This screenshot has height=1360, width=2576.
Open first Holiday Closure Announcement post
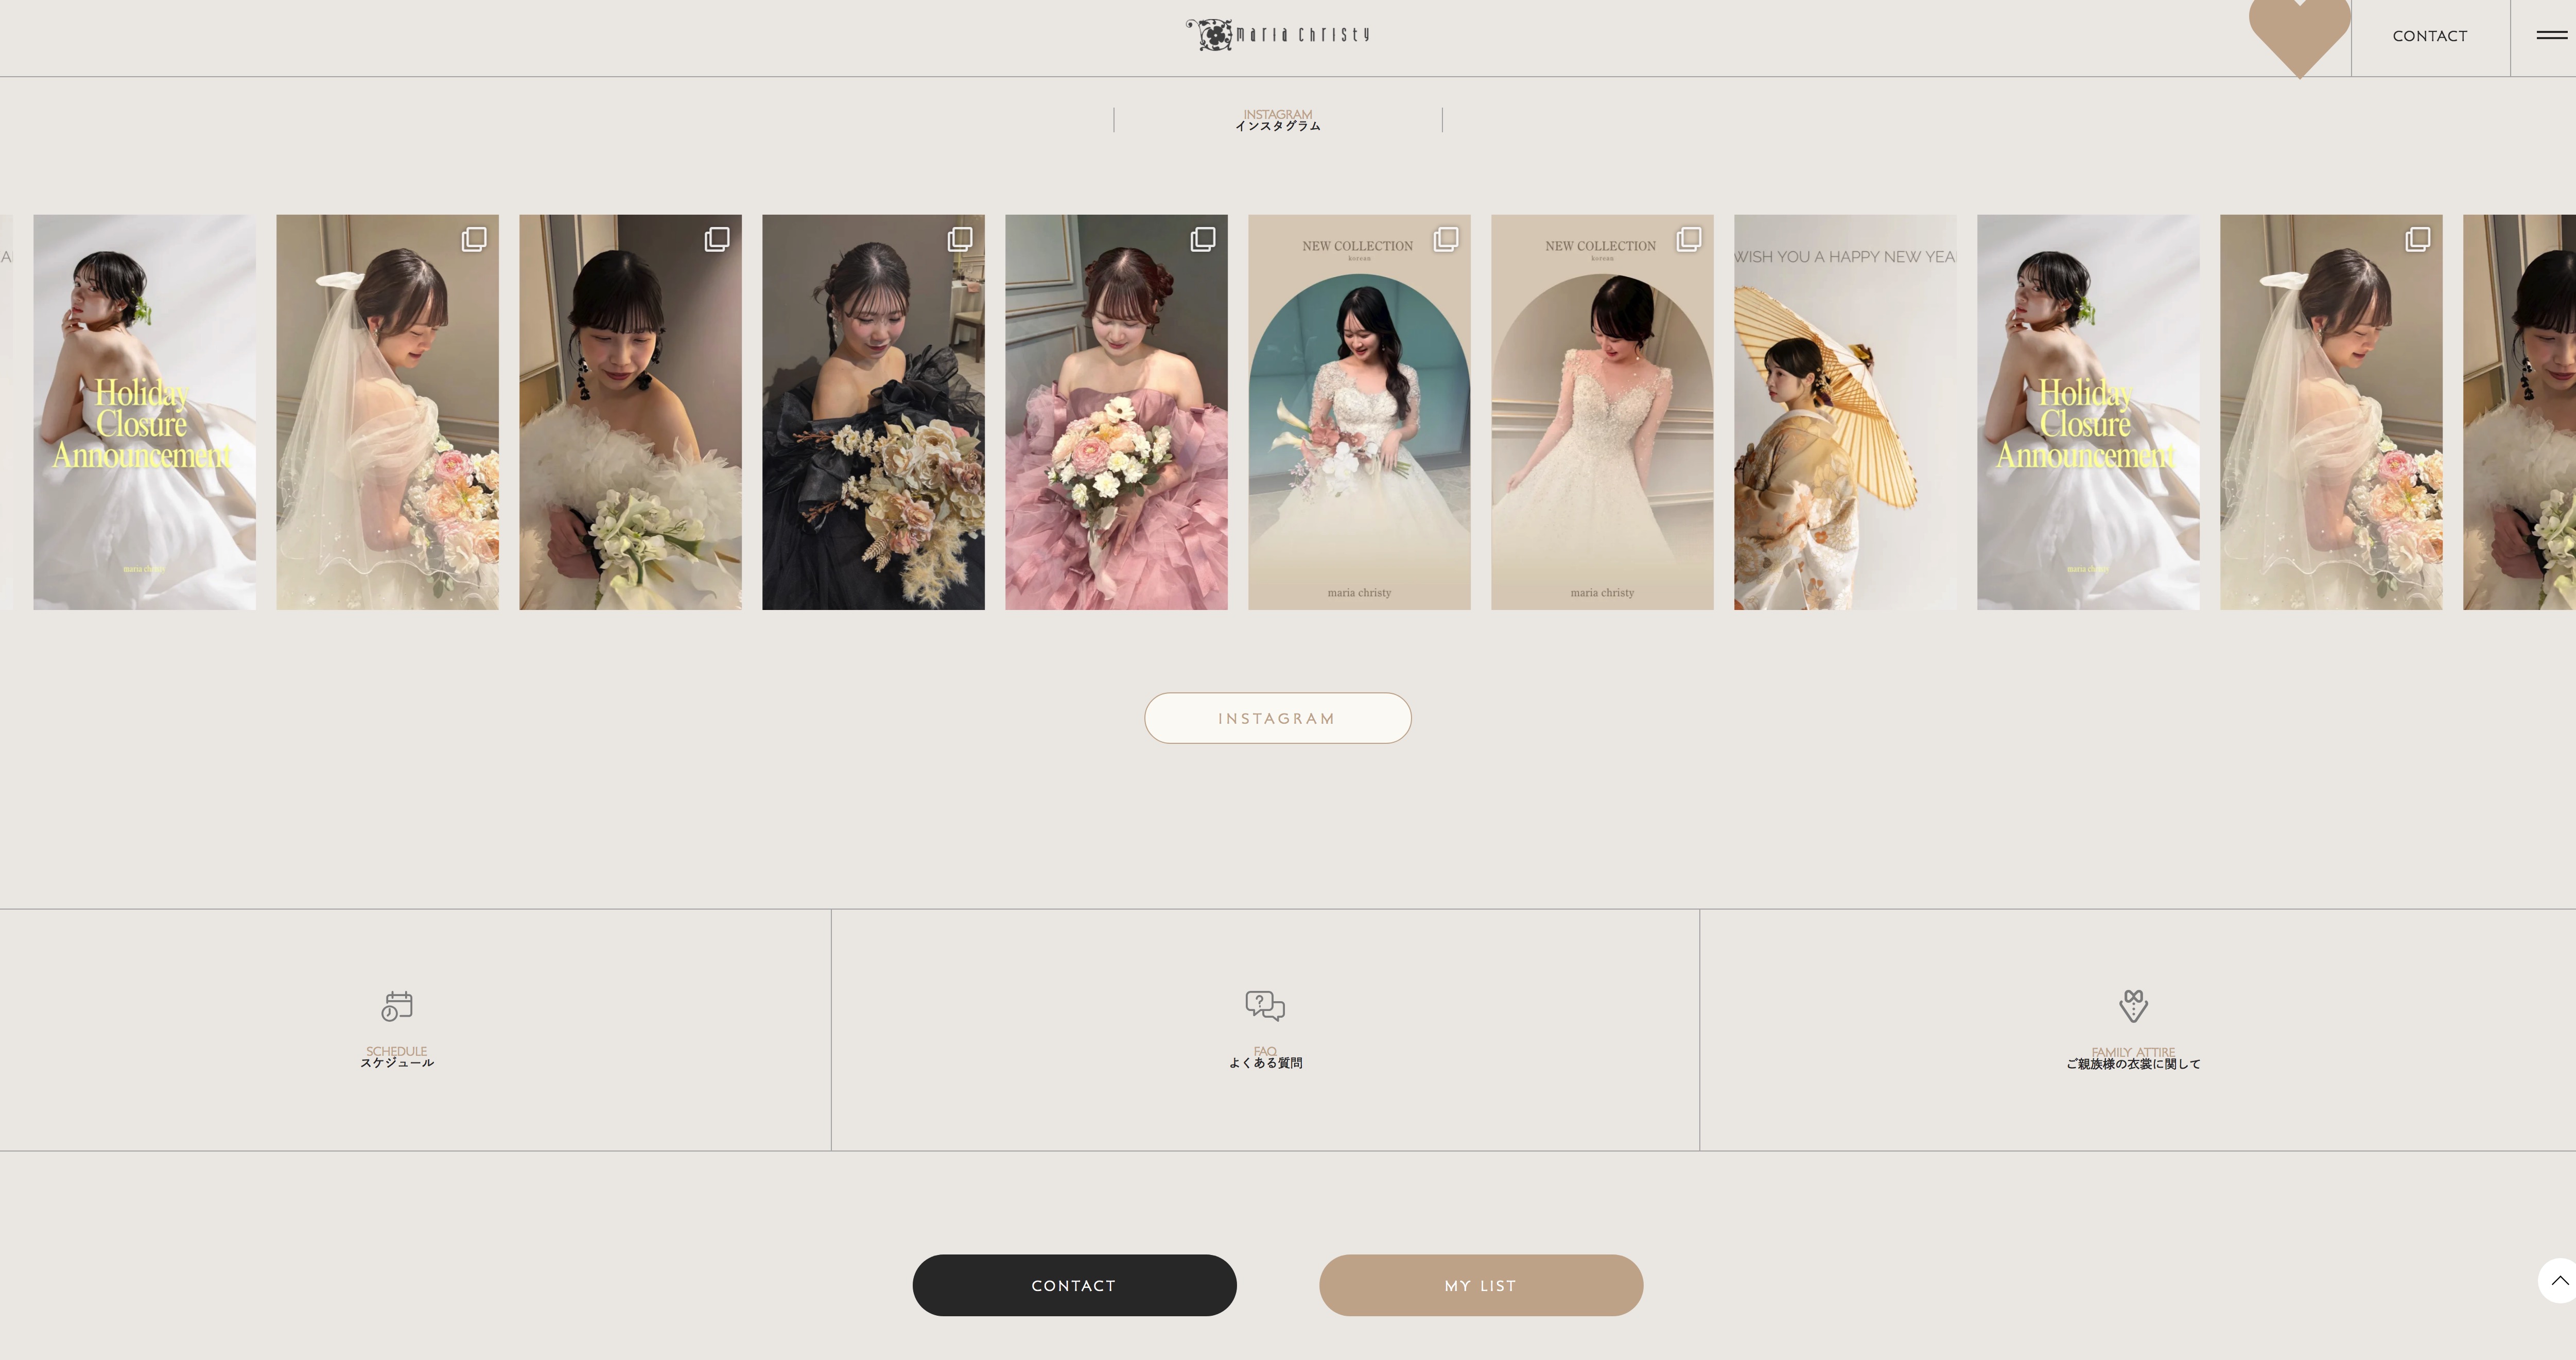(x=144, y=412)
